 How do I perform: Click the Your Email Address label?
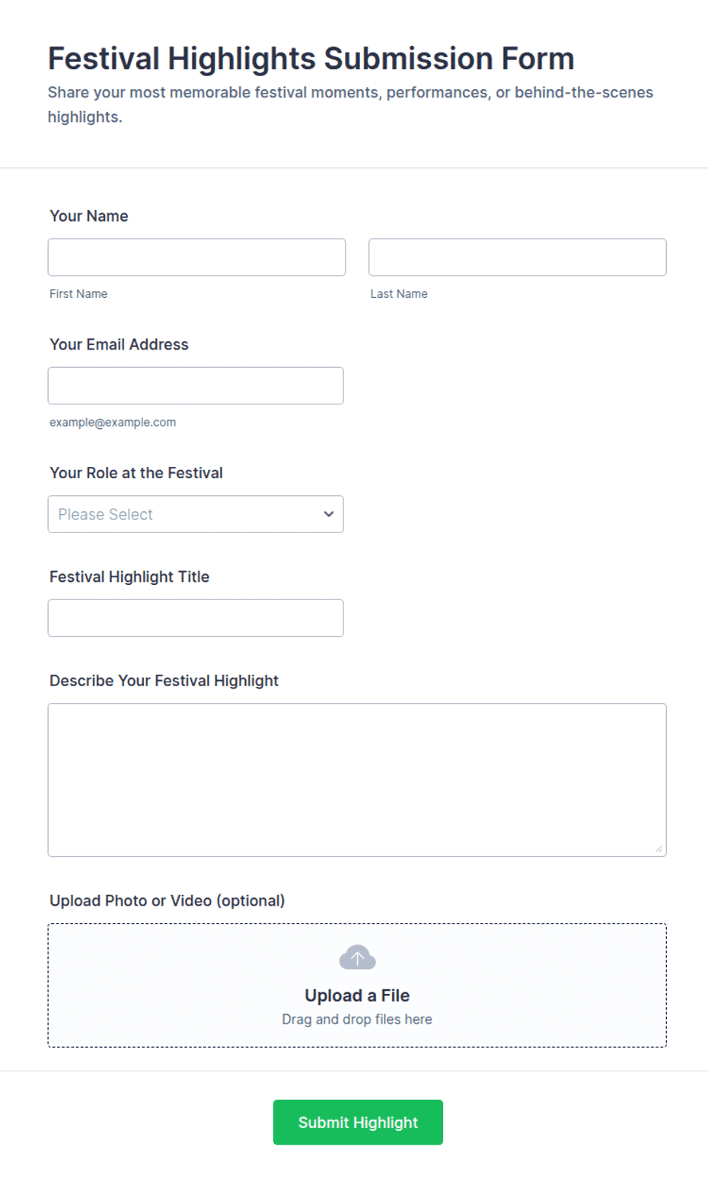pos(119,344)
